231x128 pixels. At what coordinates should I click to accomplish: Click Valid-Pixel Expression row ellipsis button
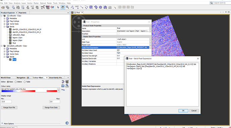(150, 48)
